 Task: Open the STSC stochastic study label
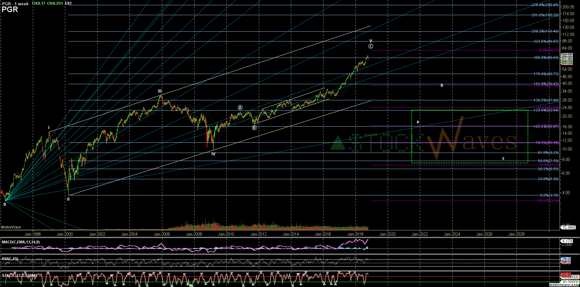[19, 276]
